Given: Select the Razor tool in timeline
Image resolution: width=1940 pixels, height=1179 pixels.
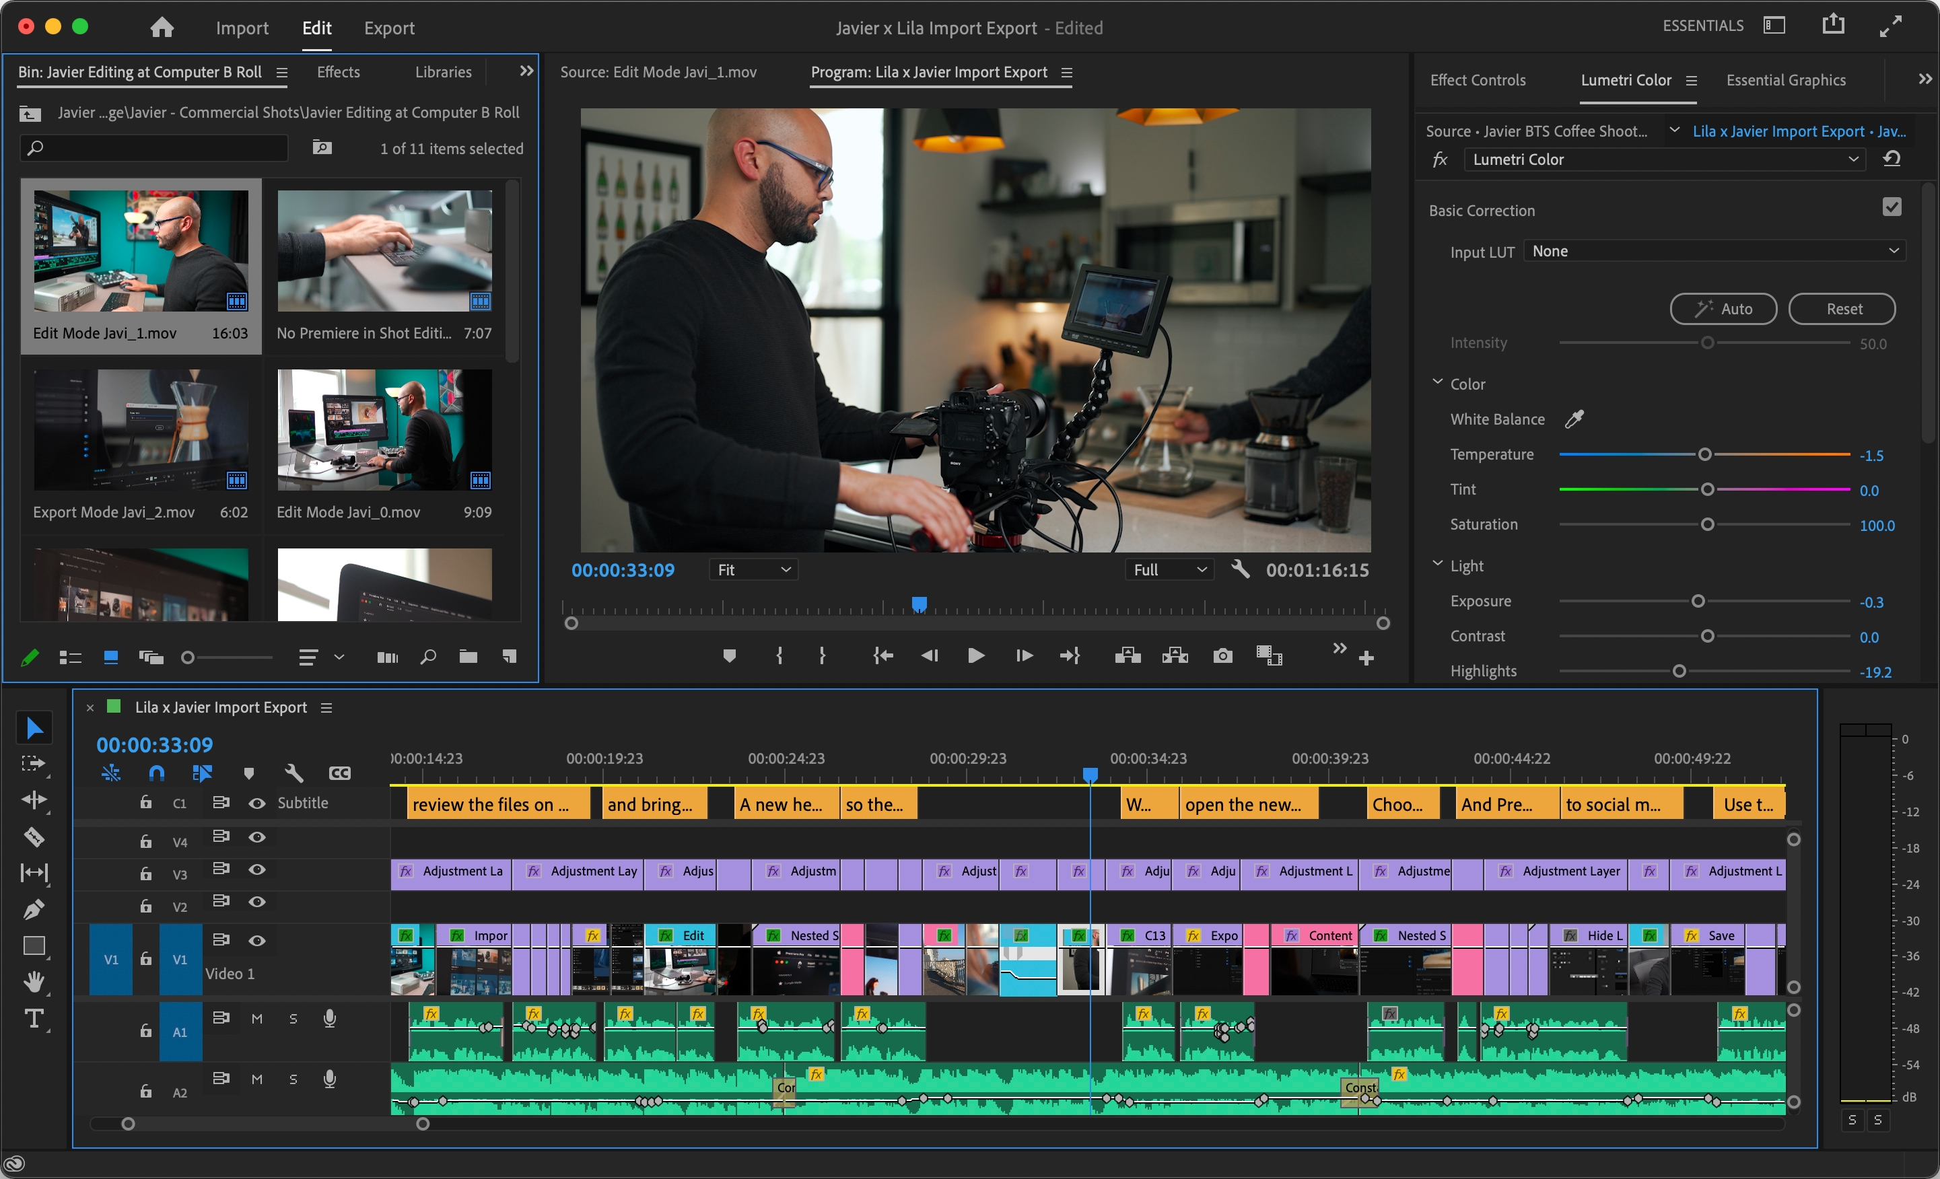Looking at the screenshot, I should tap(36, 832).
